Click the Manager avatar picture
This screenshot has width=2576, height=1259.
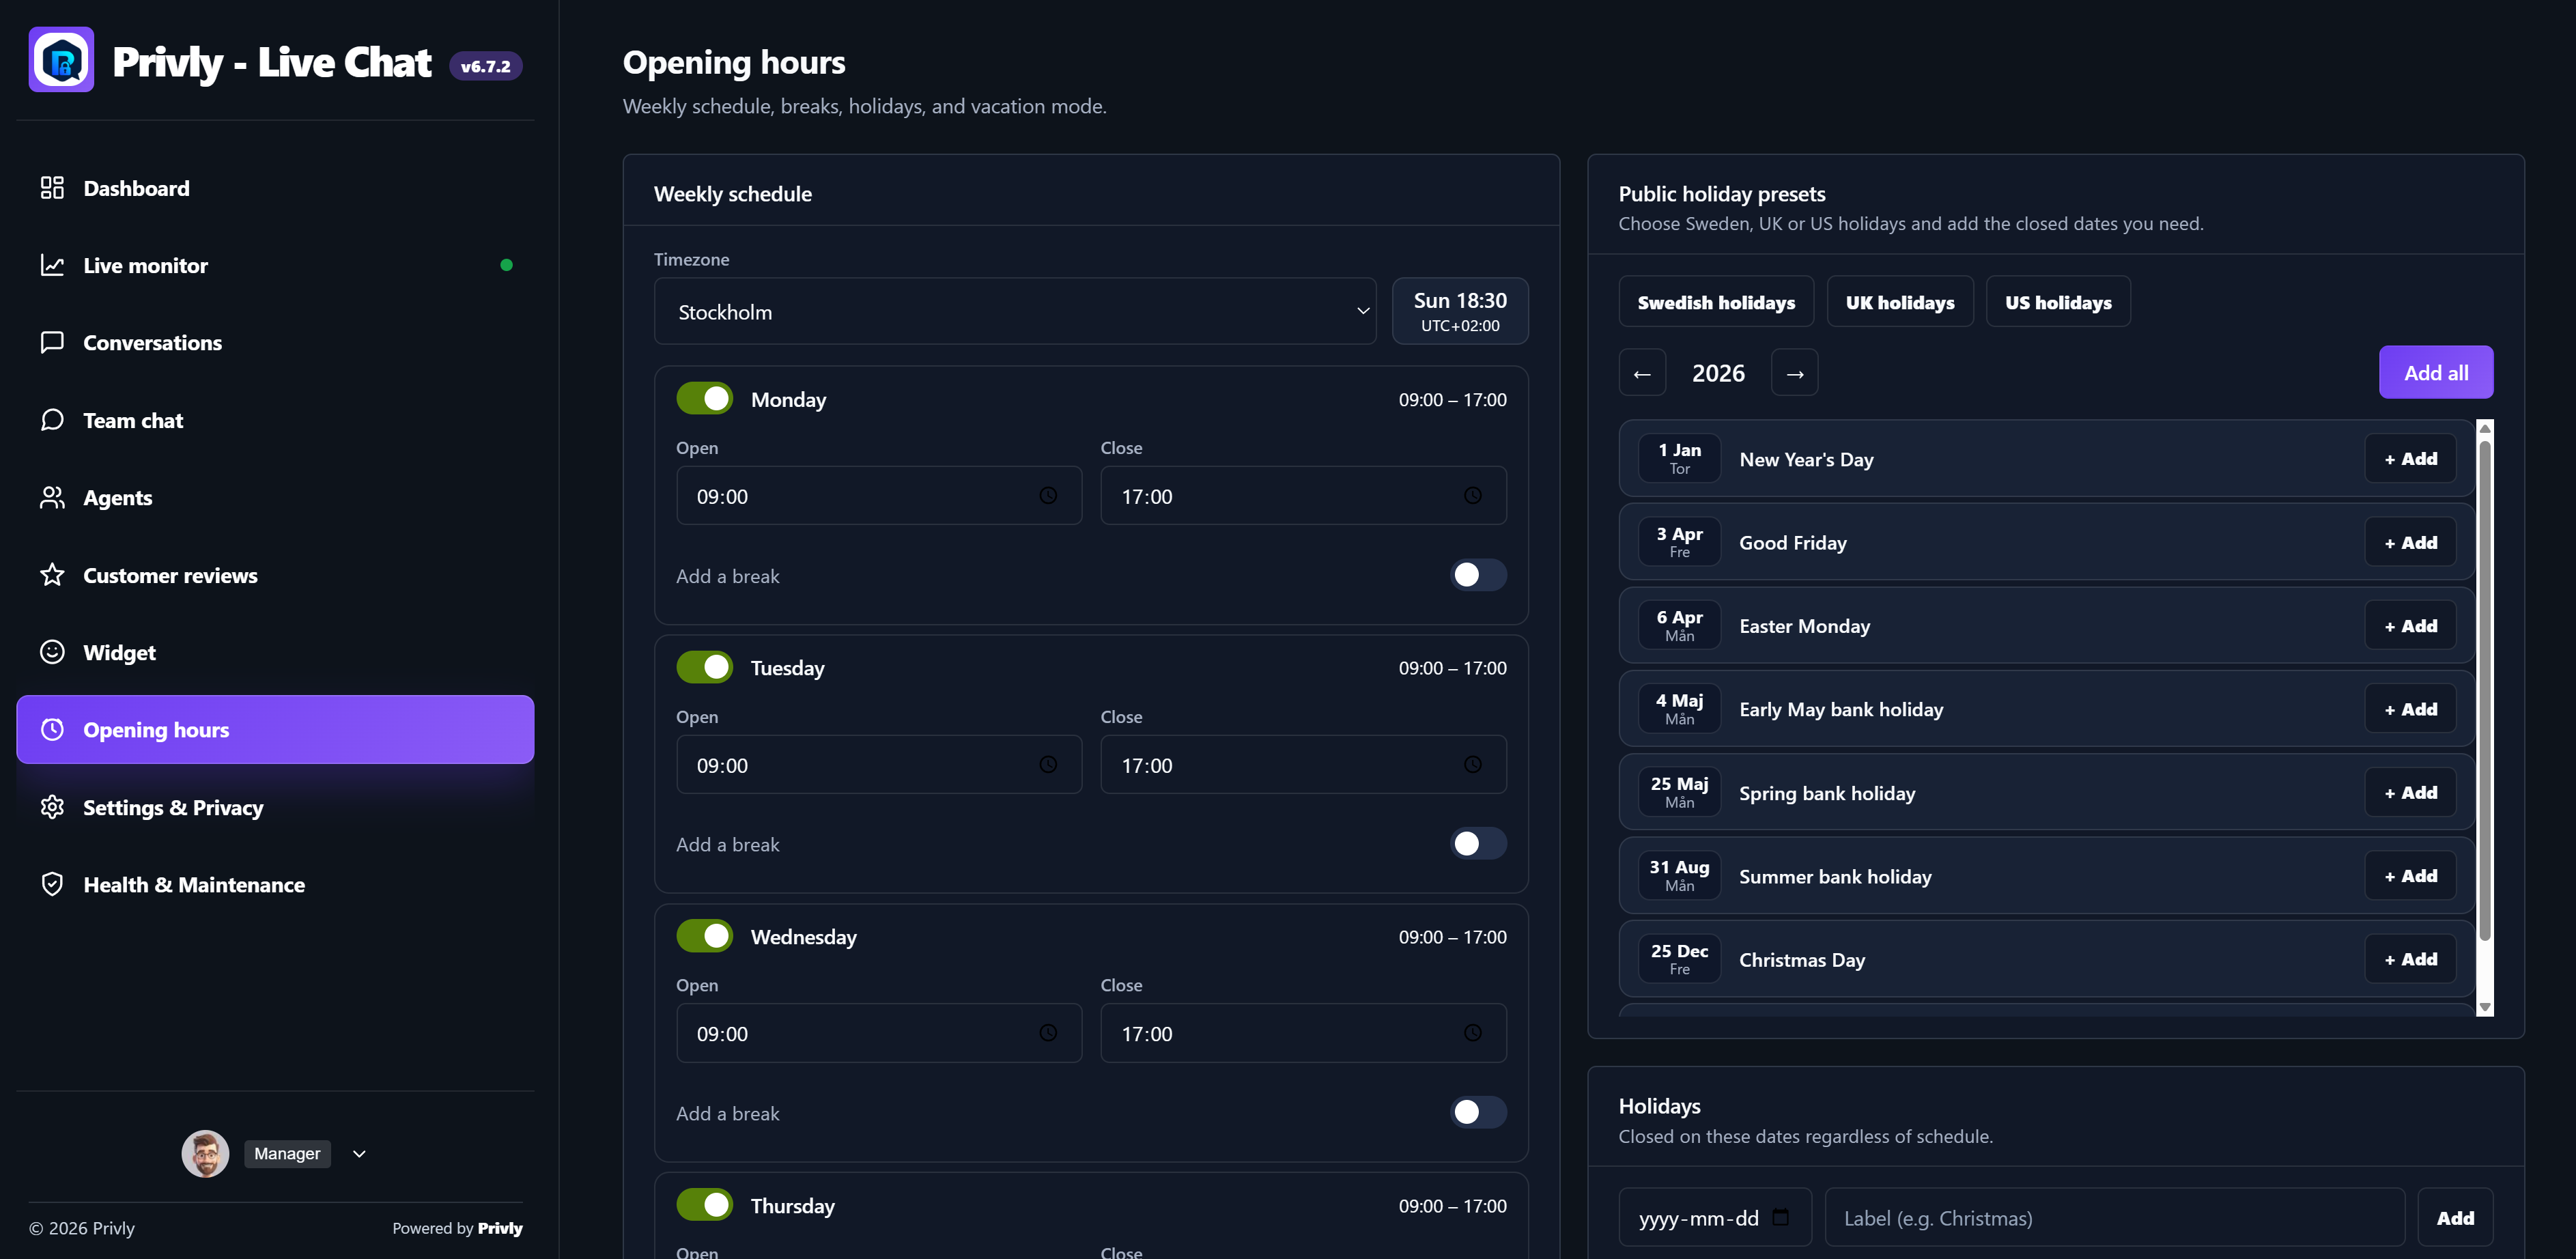(x=205, y=1153)
